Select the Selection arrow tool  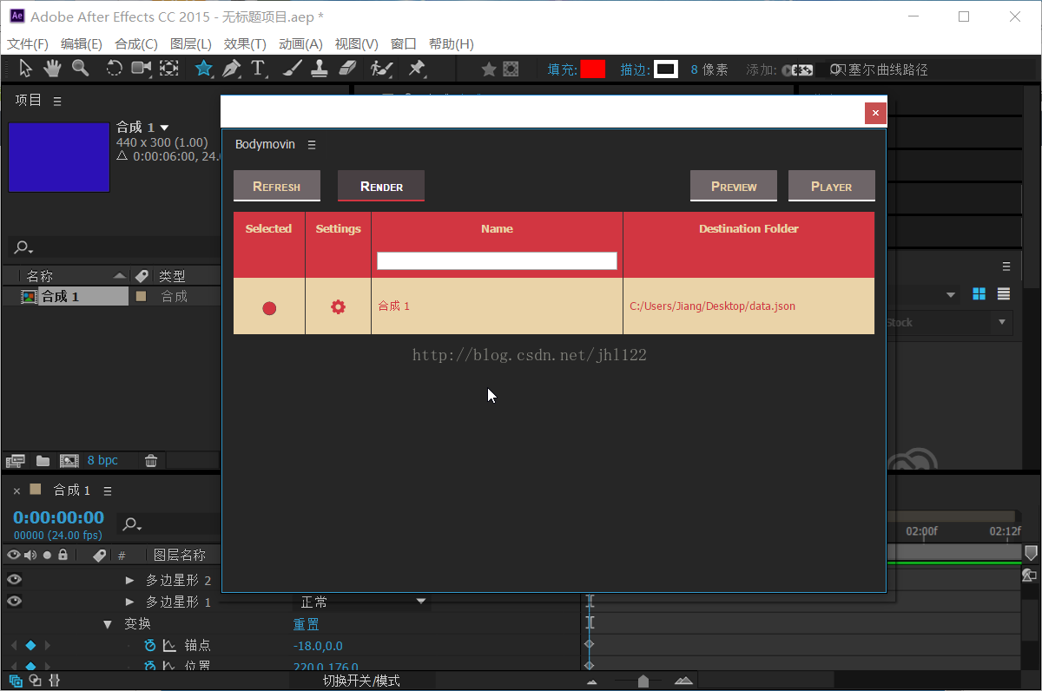(x=25, y=69)
